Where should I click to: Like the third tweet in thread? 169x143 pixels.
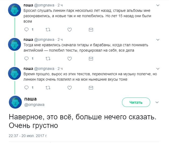pos(69,88)
